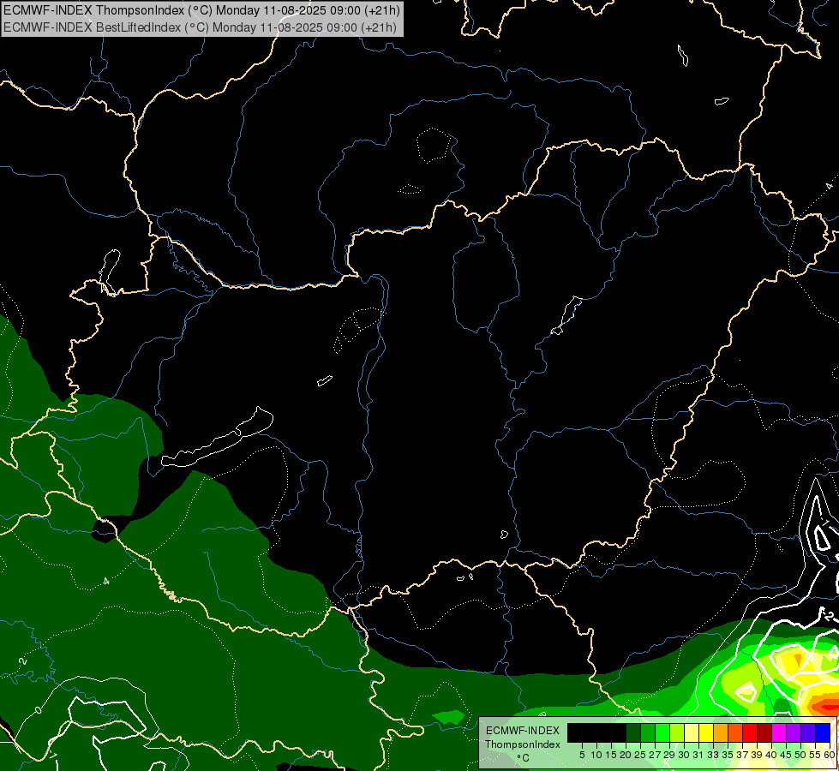Viewport: 839px width, 771px height.
Task: Click the legend tick value '45'
Action: tap(786, 755)
